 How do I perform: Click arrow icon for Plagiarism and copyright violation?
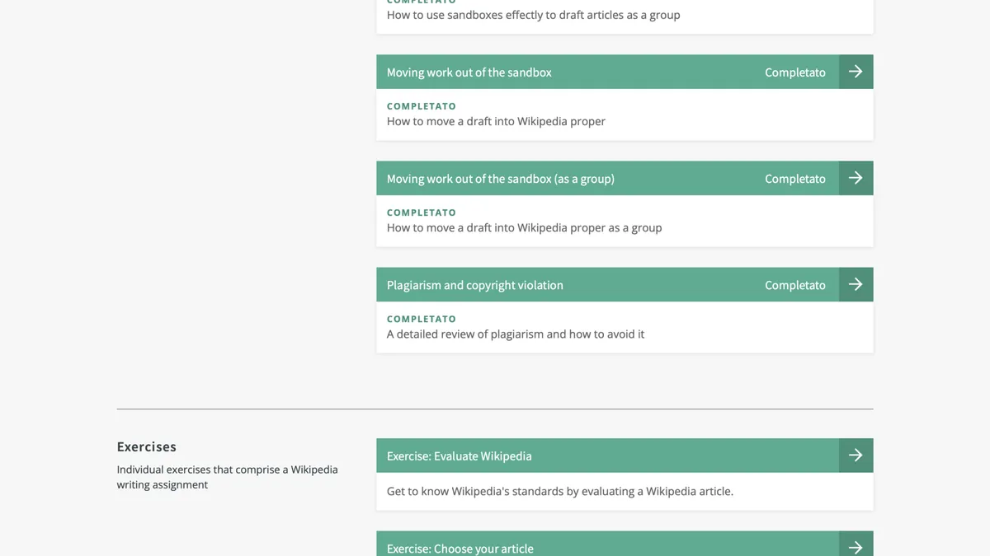[x=856, y=284]
